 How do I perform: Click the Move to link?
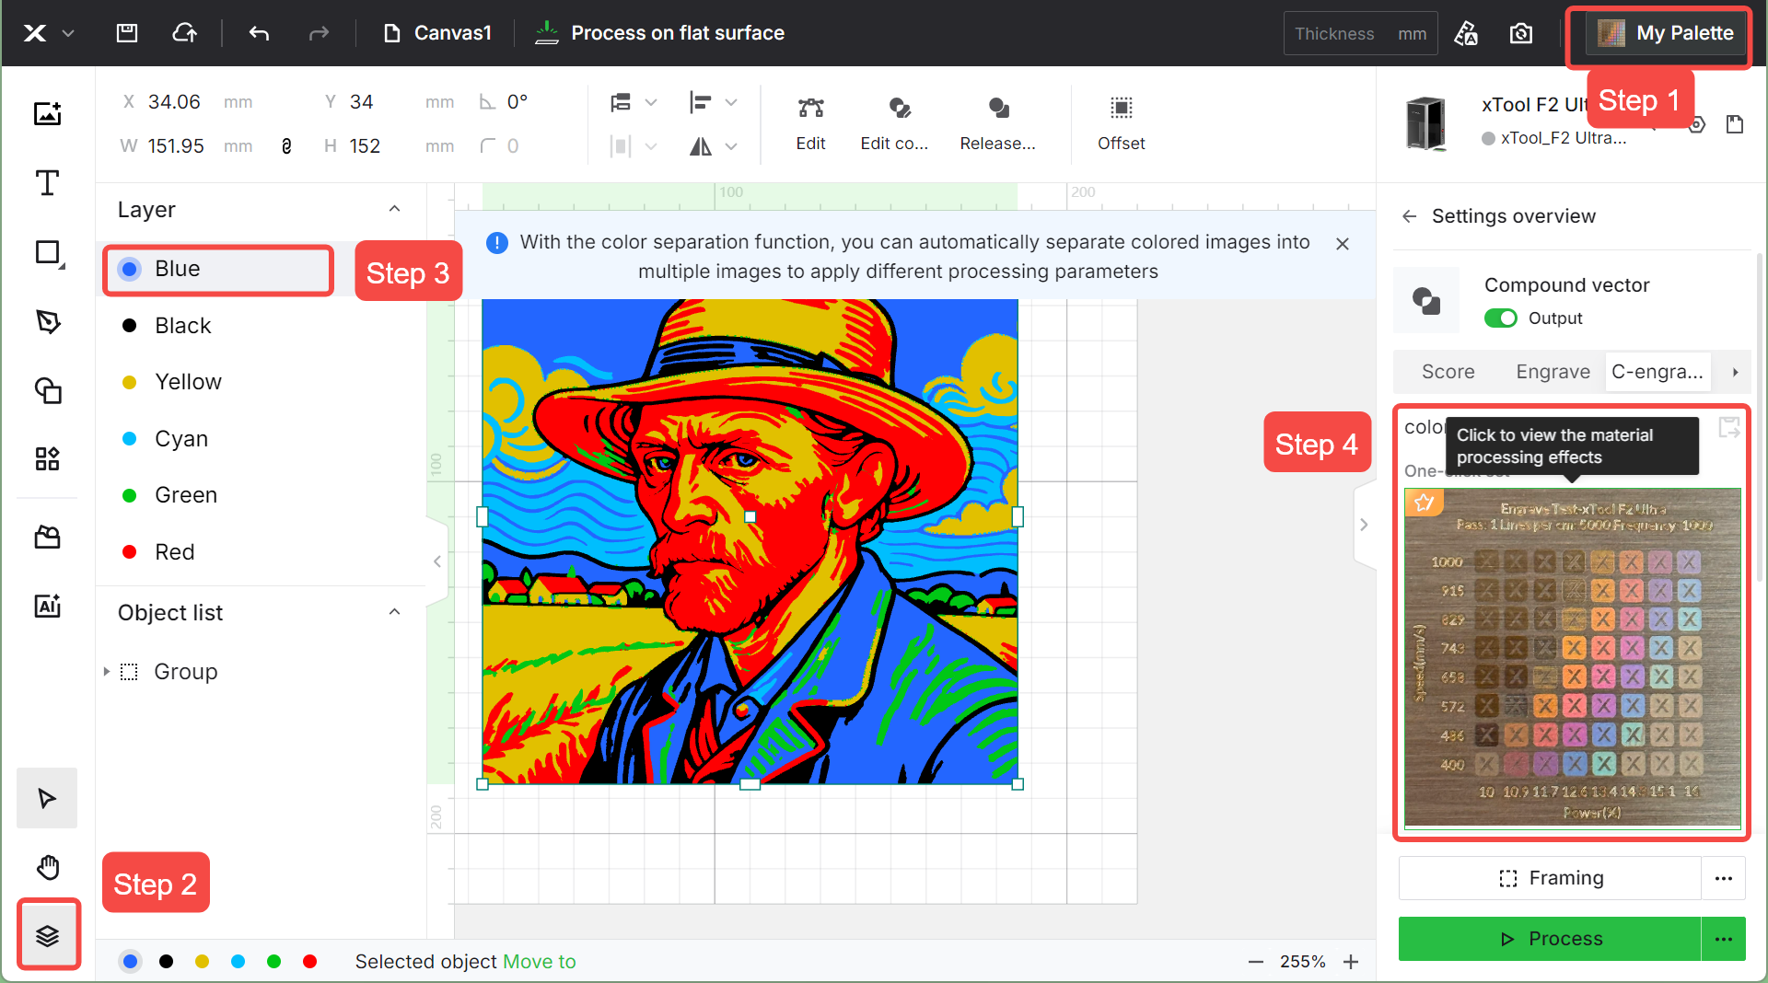pyautogui.click(x=540, y=962)
